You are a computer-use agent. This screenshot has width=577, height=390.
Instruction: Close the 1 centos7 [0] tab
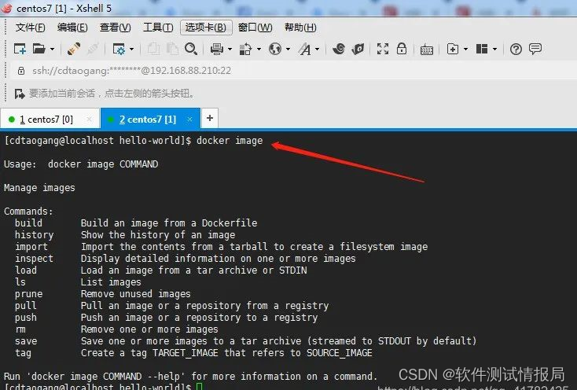tap(89, 120)
